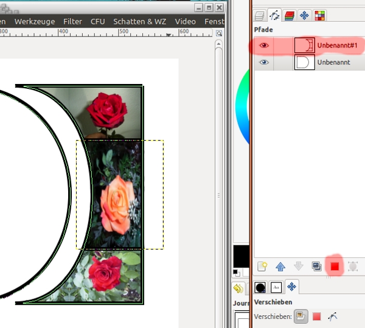Toggle visibility eye of path Unbenannt
This screenshot has width=365, height=328.
point(264,62)
